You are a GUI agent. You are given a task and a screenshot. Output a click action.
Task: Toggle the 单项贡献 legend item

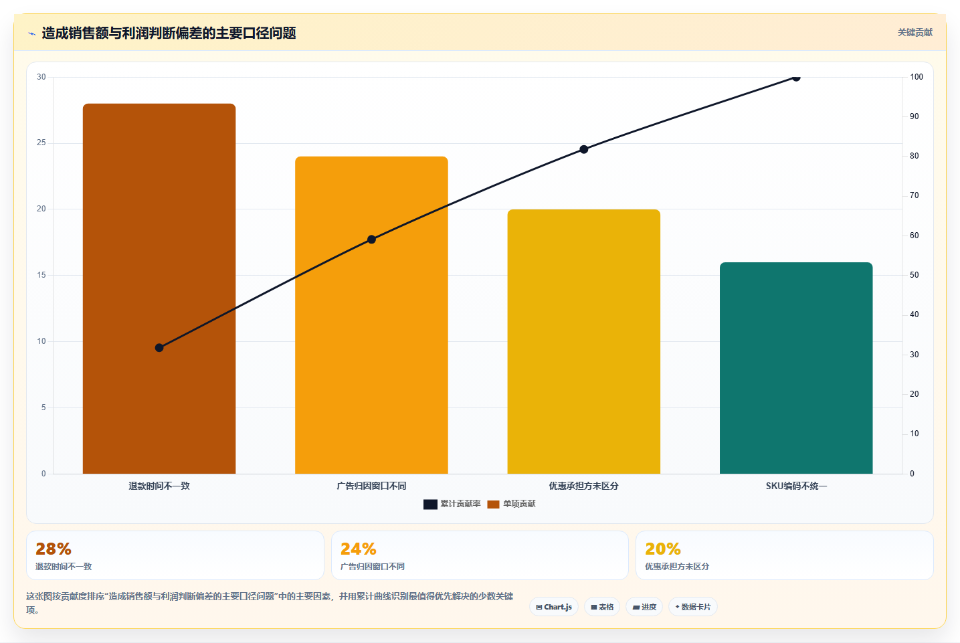point(512,504)
